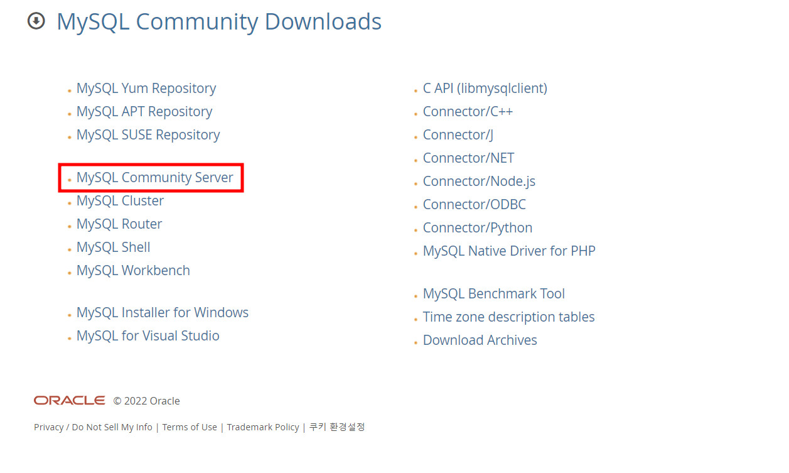Open MySQL for Visual Studio link
Screen dimensions: 789x473
click(x=148, y=336)
